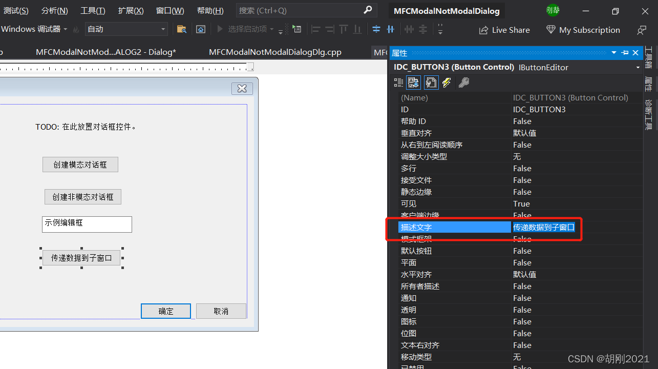Click the 移动类型 value 无
The width and height of the screenshot is (658, 369).
(517, 357)
